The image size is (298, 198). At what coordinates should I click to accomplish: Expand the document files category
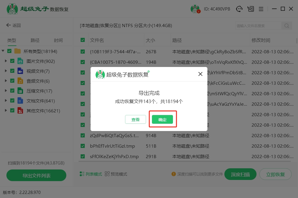[x=6, y=101]
